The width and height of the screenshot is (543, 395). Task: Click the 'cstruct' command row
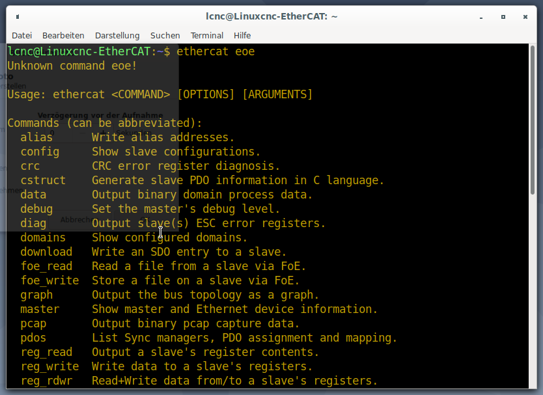pyautogui.click(x=202, y=180)
